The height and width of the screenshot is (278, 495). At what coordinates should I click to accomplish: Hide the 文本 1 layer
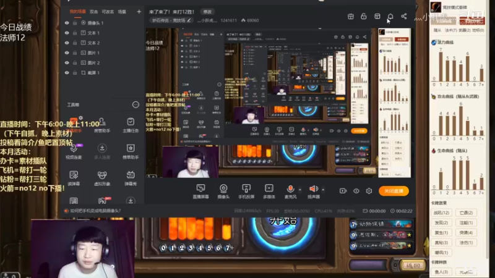click(x=67, y=33)
